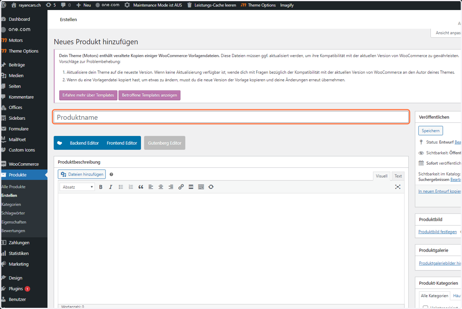This screenshot has width=462, height=309.
Task: Open Eigenschaften submenu link
Action: (14, 222)
